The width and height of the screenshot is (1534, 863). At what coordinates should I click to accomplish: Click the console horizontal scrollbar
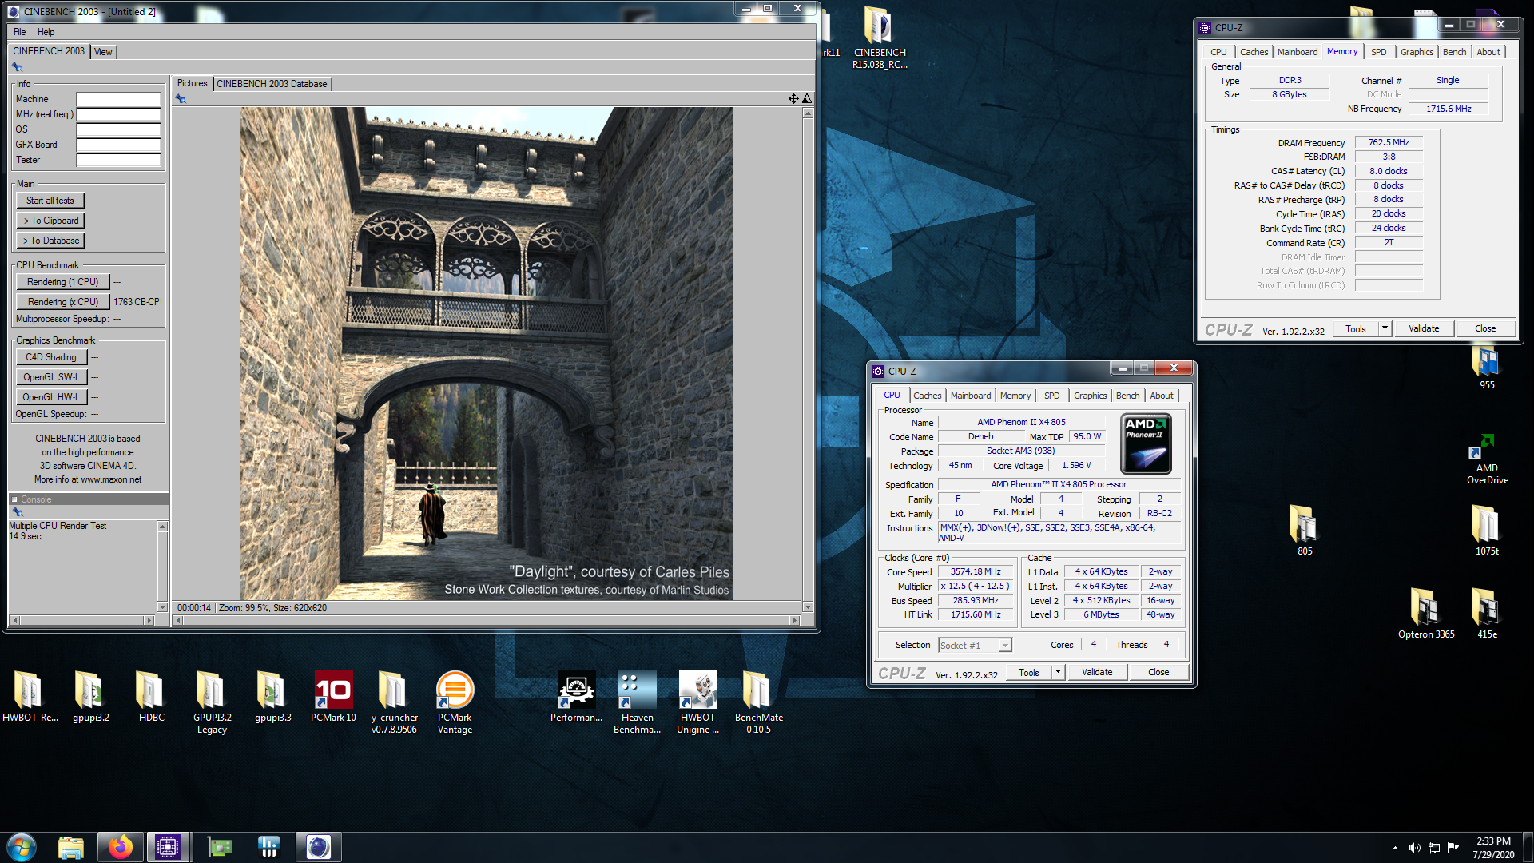click(x=81, y=620)
